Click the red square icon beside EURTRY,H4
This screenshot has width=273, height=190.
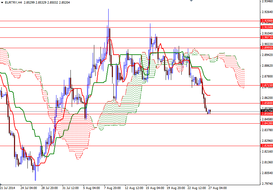click(x=3, y=2)
